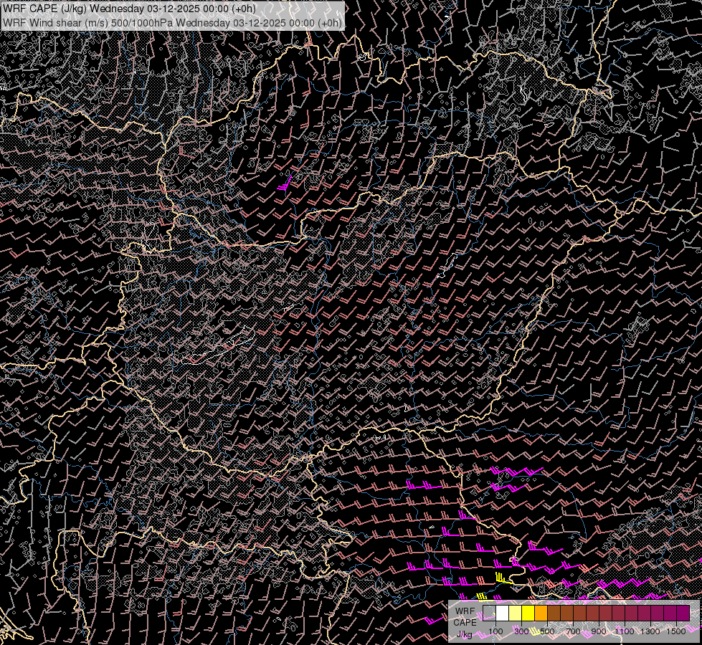The image size is (702, 645).
Task: Select the rightmost magenta legend swatch
Action: tap(683, 613)
